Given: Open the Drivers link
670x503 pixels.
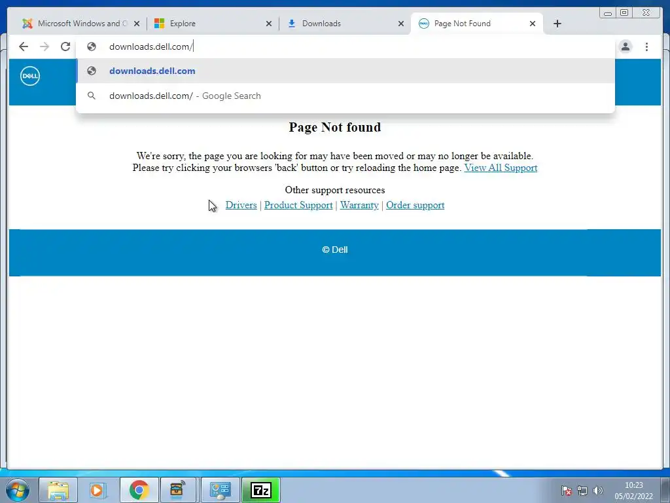Looking at the screenshot, I should tap(241, 205).
